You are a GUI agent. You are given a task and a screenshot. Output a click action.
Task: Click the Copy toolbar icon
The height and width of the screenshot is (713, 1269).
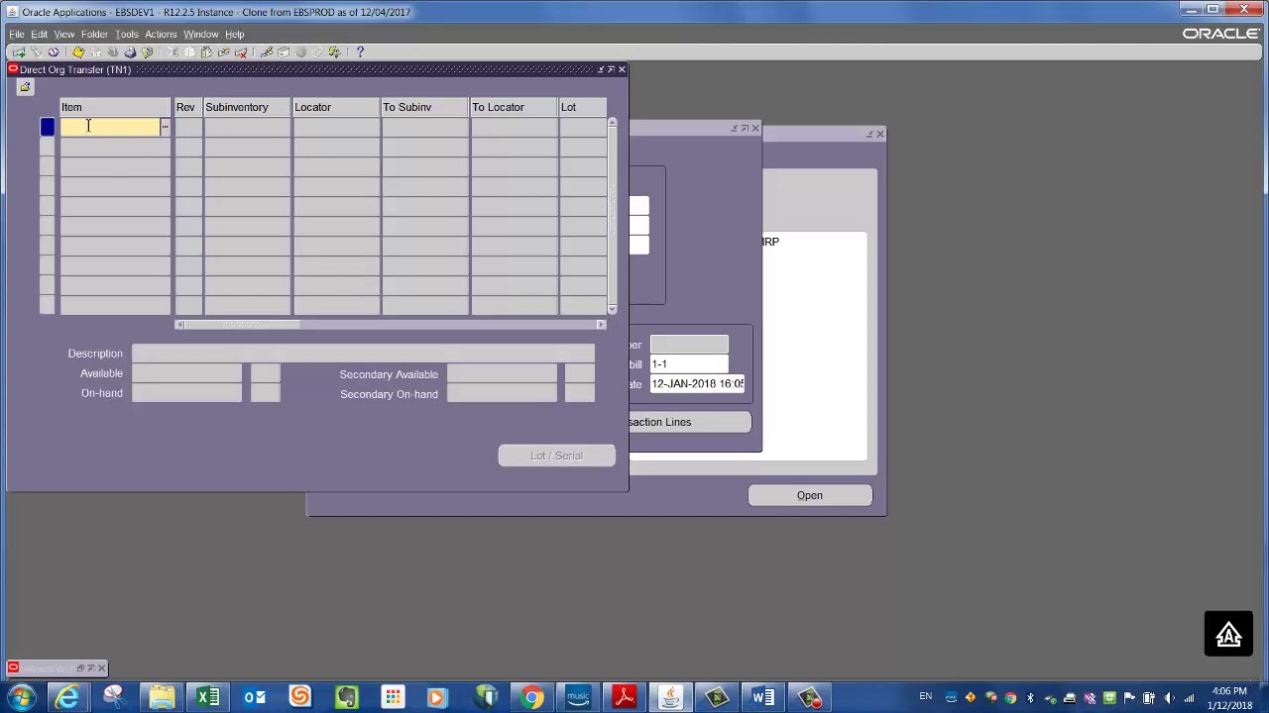[189, 51]
